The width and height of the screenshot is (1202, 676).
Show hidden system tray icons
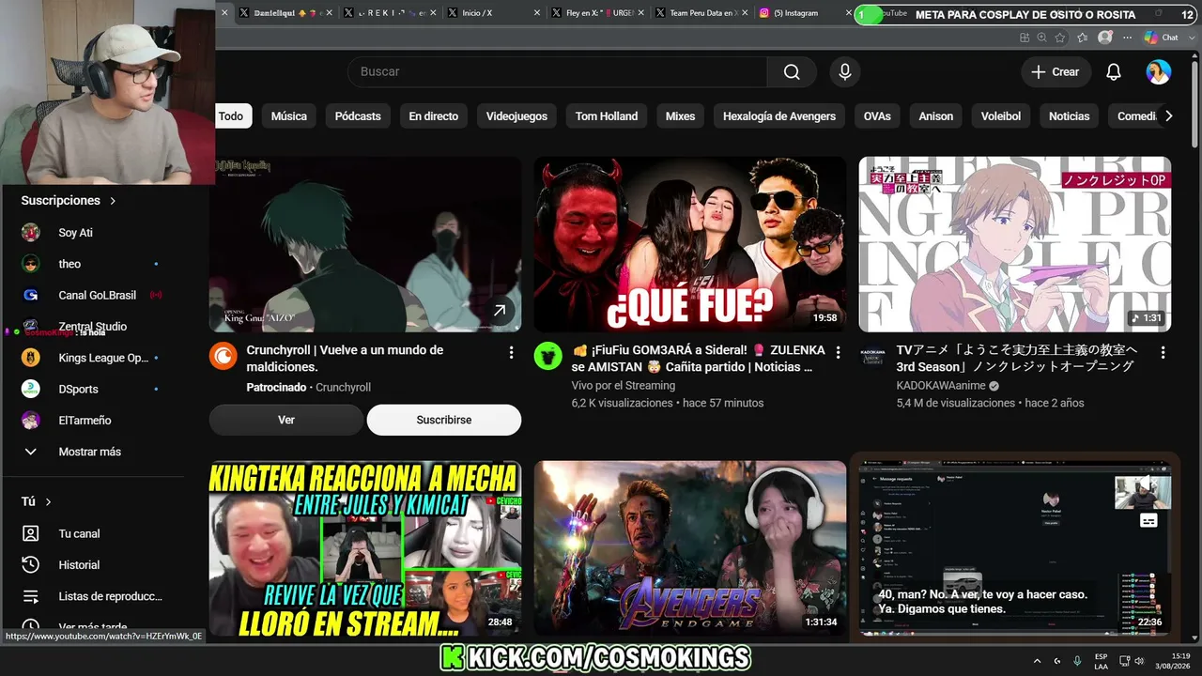point(1038,661)
